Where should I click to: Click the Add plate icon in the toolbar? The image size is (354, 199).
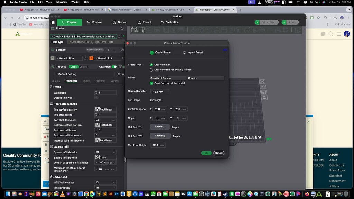pos(141,30)
